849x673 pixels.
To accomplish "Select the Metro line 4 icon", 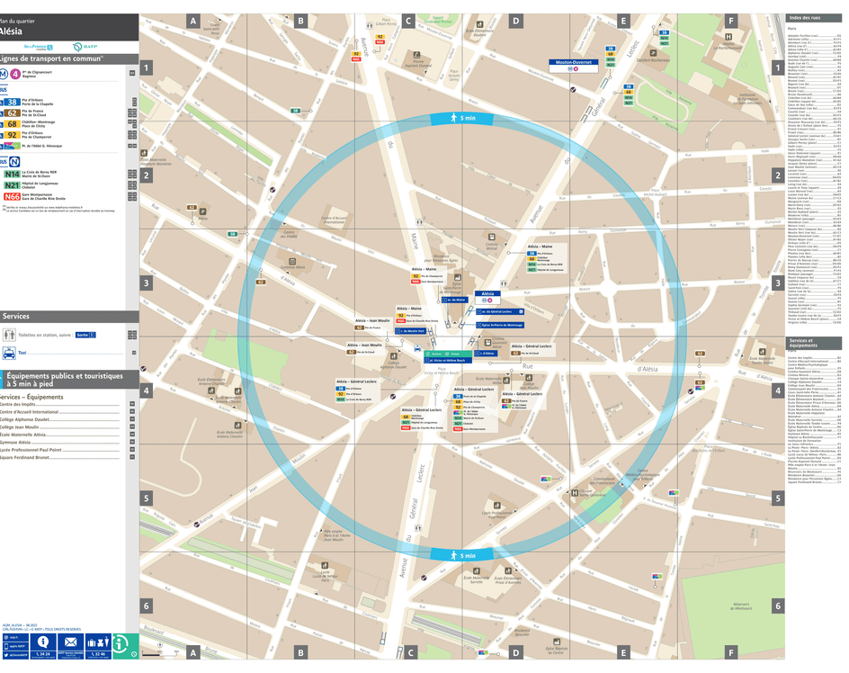I will coord(14,74).
